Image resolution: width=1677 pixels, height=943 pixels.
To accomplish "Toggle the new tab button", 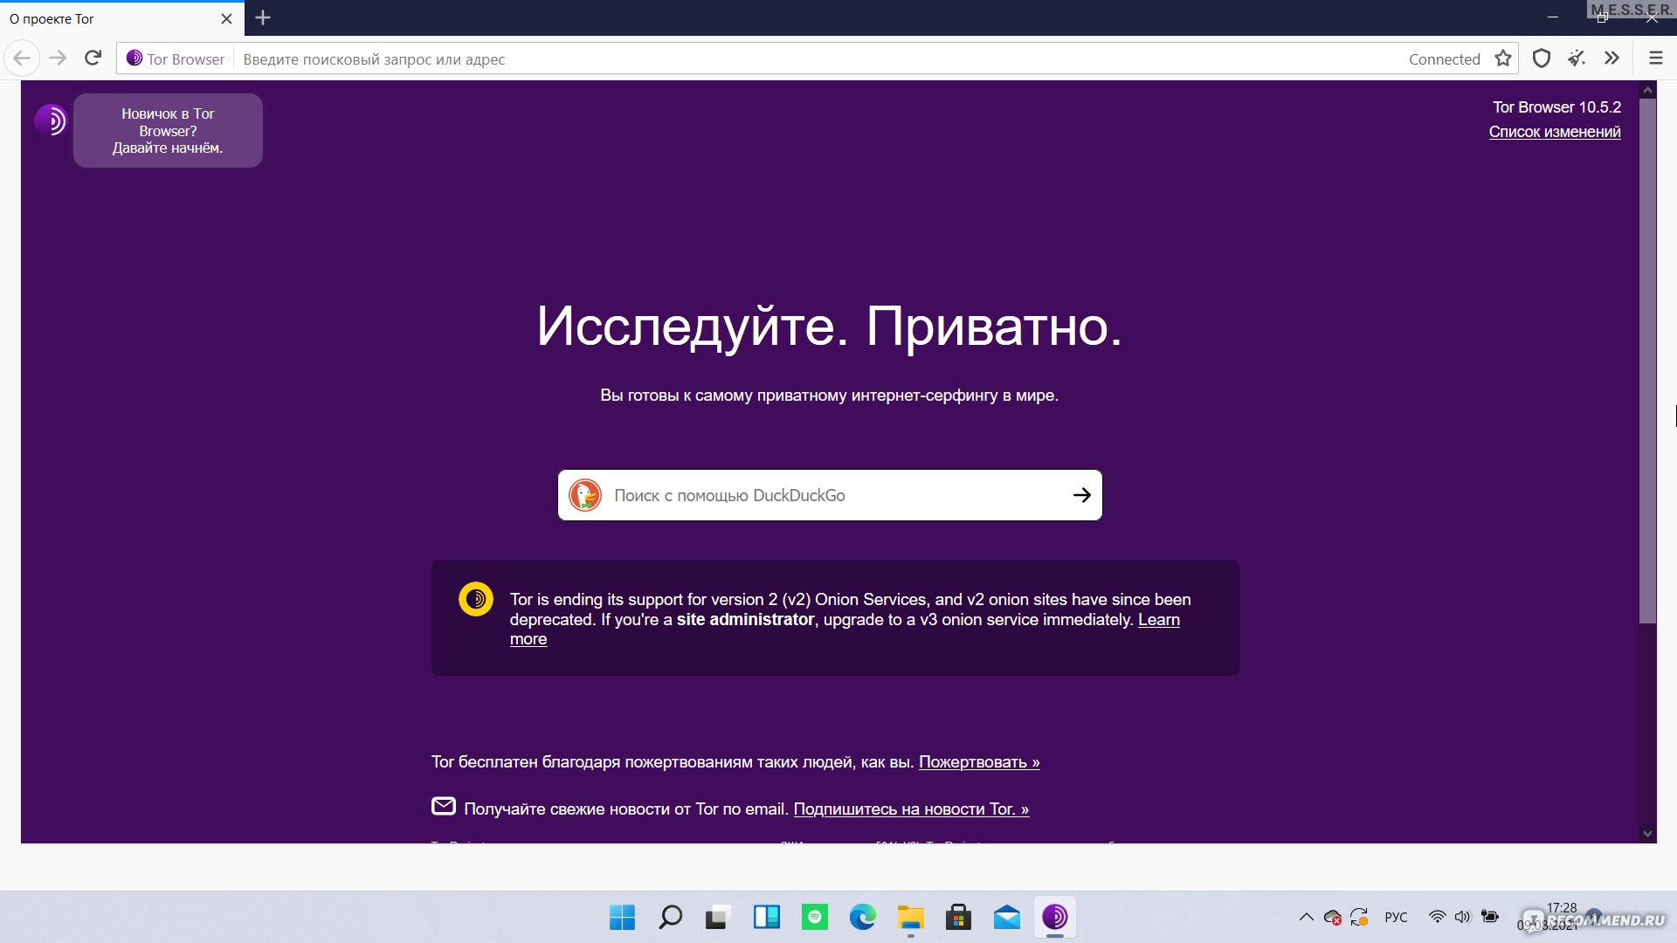I will [263, 18].
